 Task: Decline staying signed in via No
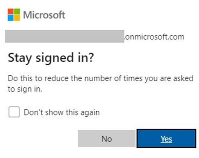coord(107,138)
